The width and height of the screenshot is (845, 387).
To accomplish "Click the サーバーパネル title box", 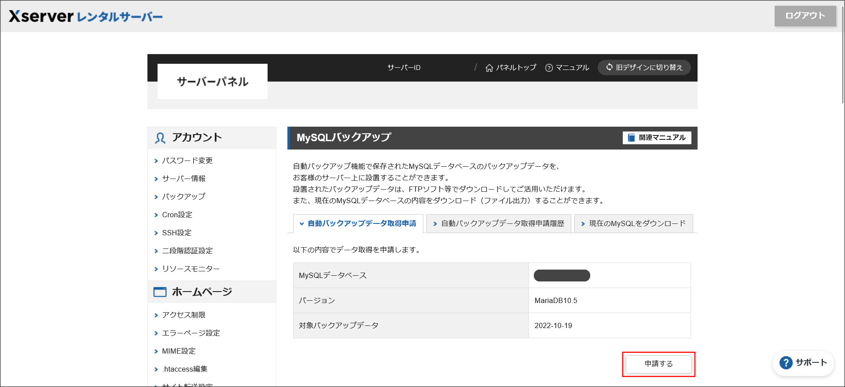I will point(213,81).
